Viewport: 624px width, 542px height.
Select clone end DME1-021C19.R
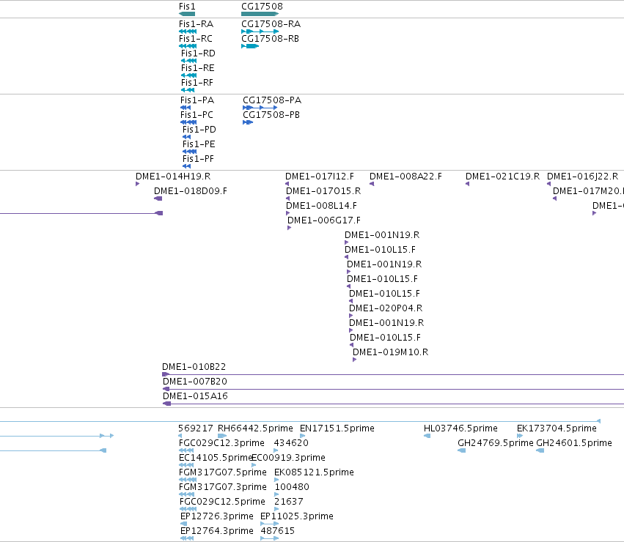click(502, 177)
